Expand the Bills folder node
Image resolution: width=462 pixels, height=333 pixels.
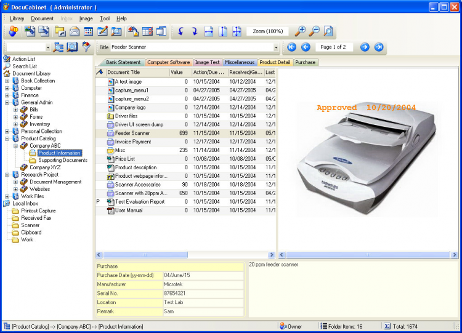point(16,110)
